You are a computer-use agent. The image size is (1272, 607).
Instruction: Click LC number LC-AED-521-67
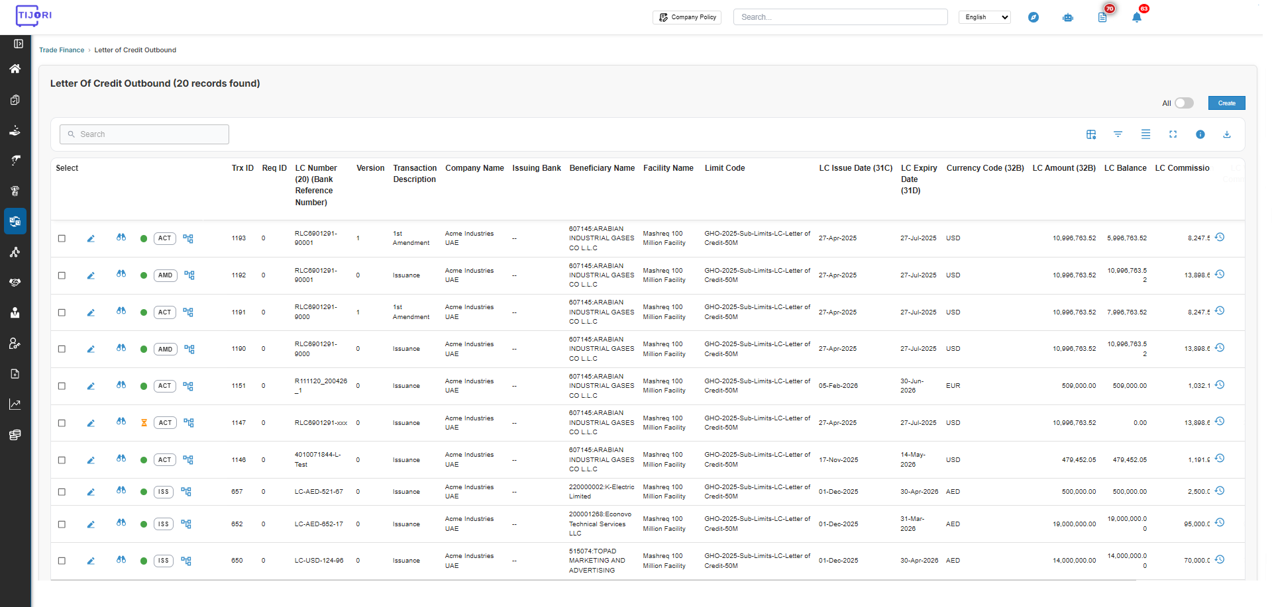(x=319, y=492)
